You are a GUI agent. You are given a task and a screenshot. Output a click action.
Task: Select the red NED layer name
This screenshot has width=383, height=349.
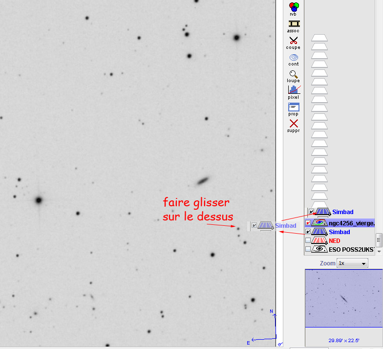pos(334,240)
